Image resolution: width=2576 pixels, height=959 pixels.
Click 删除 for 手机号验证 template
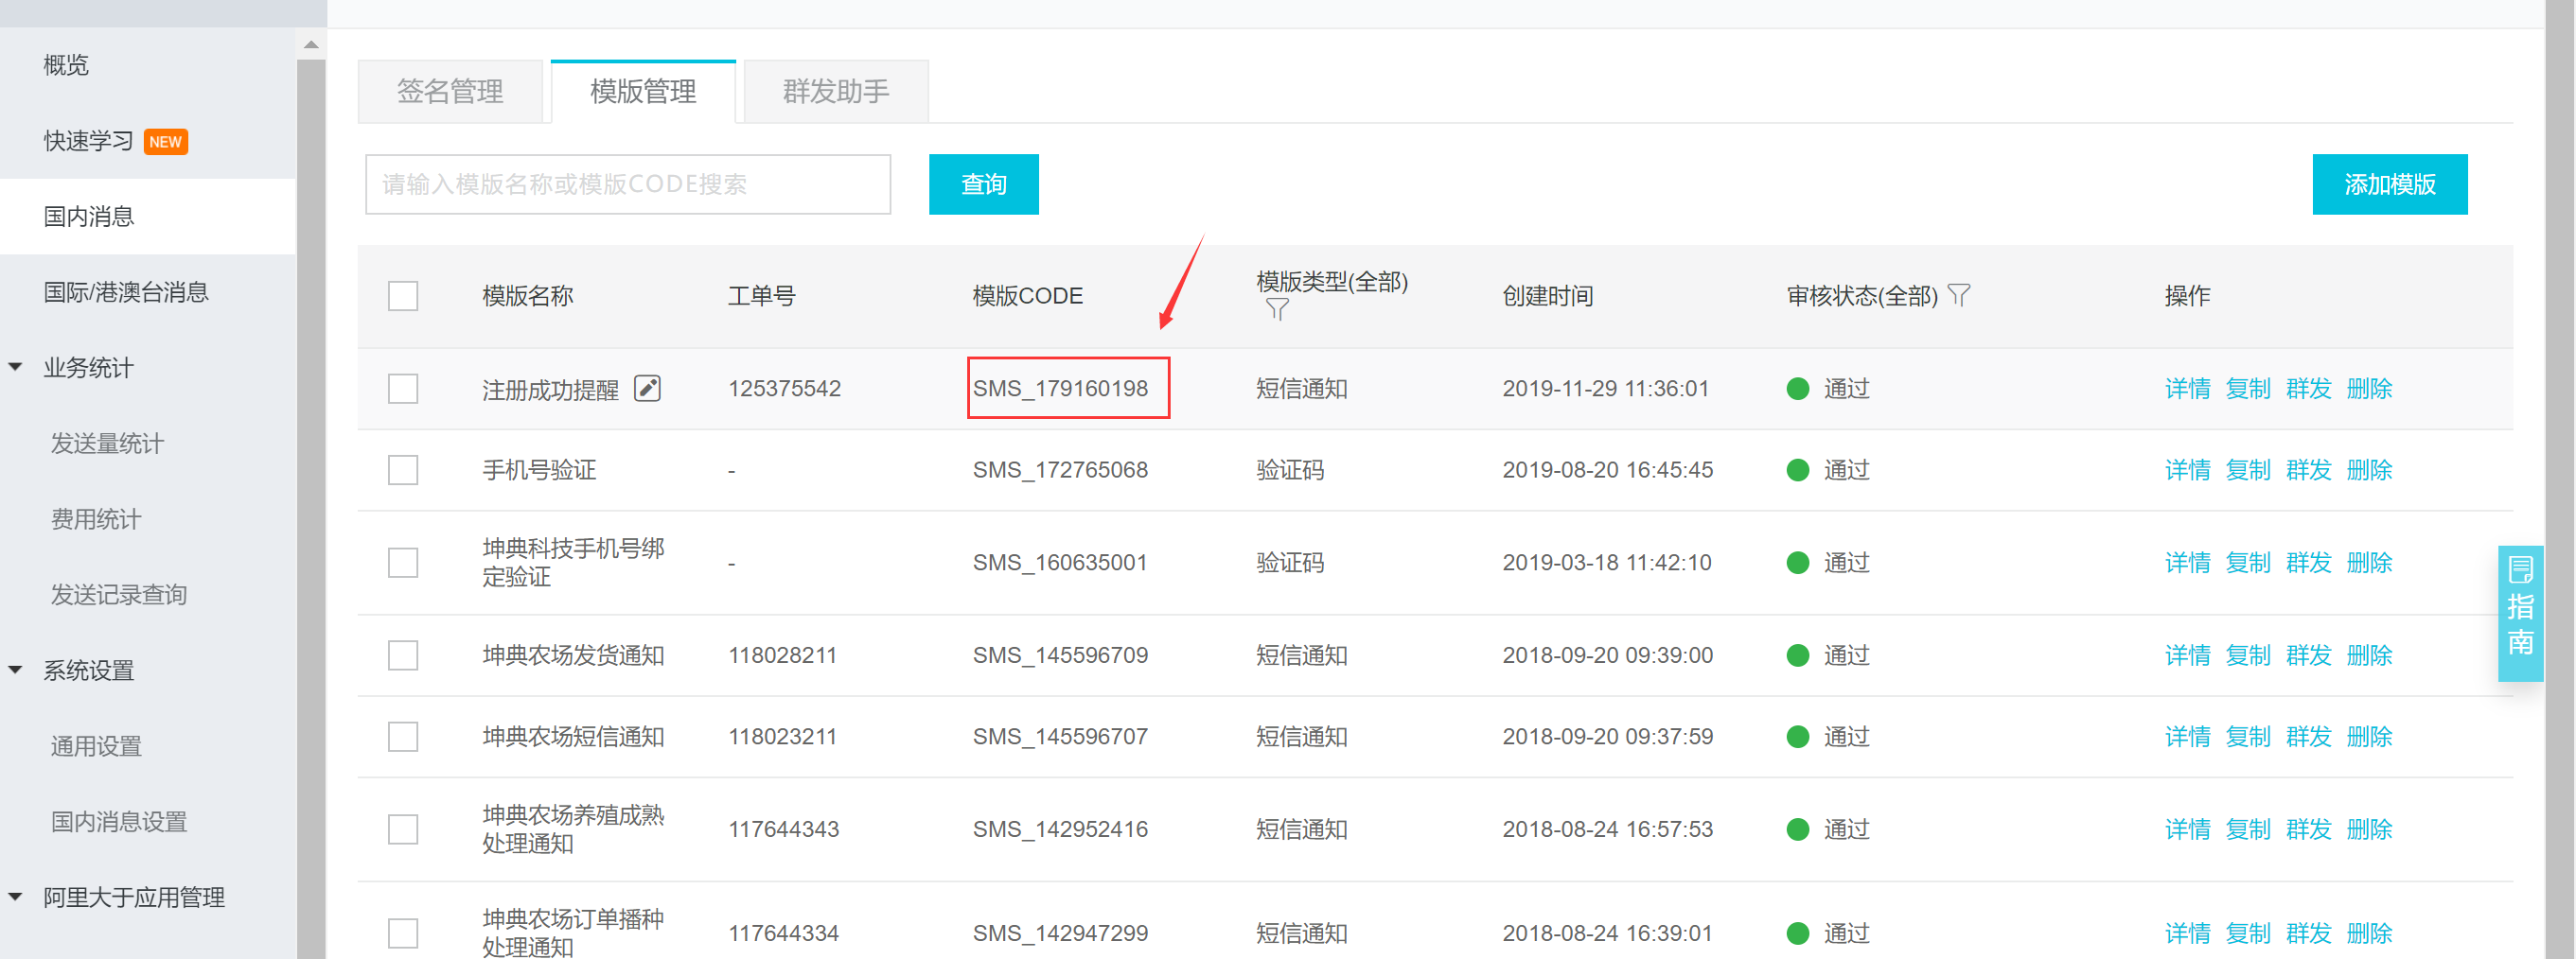[x=2369, y=469]
